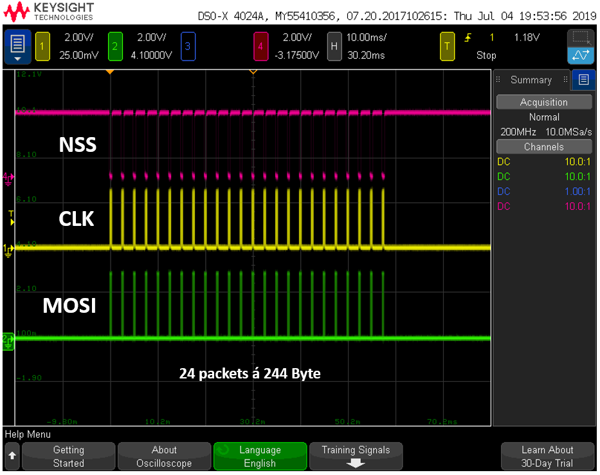Open About Oscilloscope softkey
Image resolution: width=600 pixels, height=475 pixels.
pyautogui.click(x=164, y=456)
